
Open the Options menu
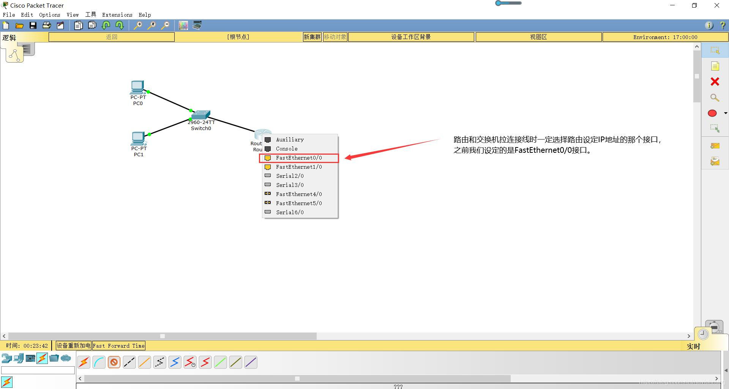(x=50, y=15)
